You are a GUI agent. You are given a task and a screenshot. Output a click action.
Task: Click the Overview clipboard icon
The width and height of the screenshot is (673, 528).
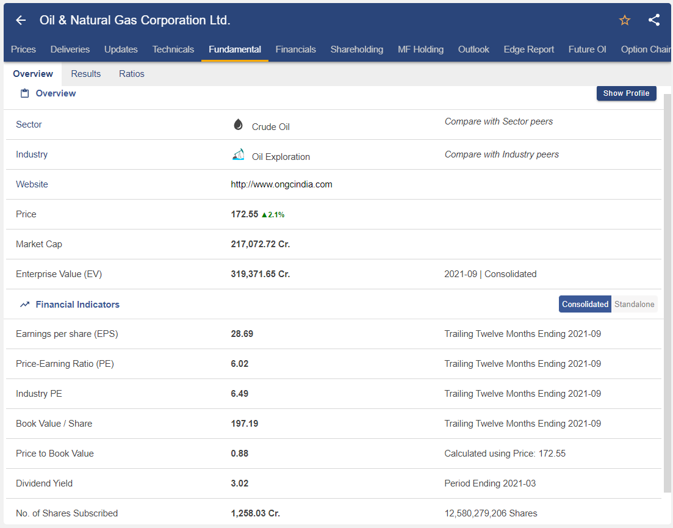click(x=25, y=93)
